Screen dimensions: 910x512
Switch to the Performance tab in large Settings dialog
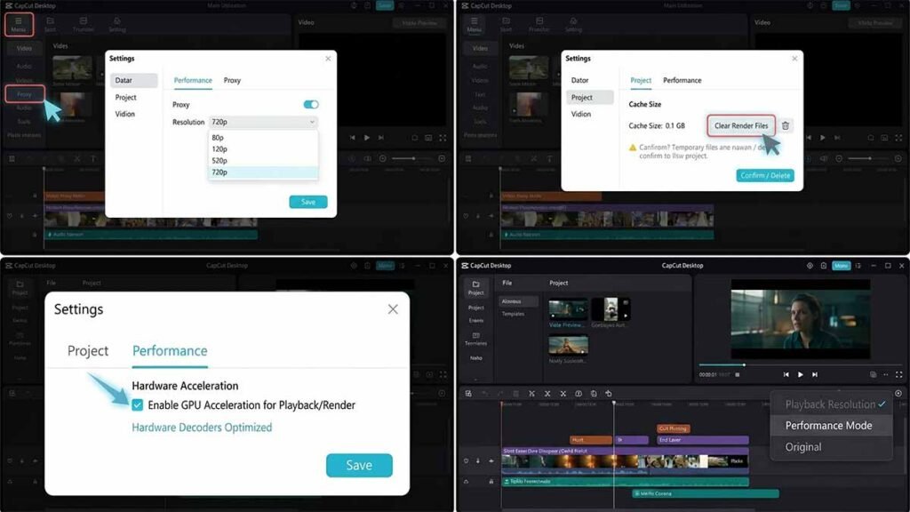click(170, 350)
